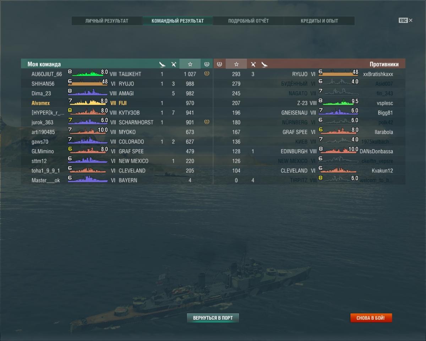Click AU6OJIUT_66's achievement medal icon
This screenshot has width=426, height=341.
[x=207, y=74]
